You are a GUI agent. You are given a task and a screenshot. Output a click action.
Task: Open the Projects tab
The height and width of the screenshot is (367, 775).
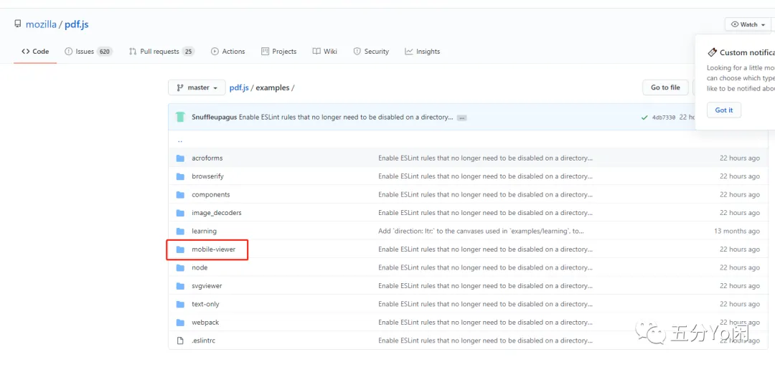pyautogui.click(x=278, y=52)
